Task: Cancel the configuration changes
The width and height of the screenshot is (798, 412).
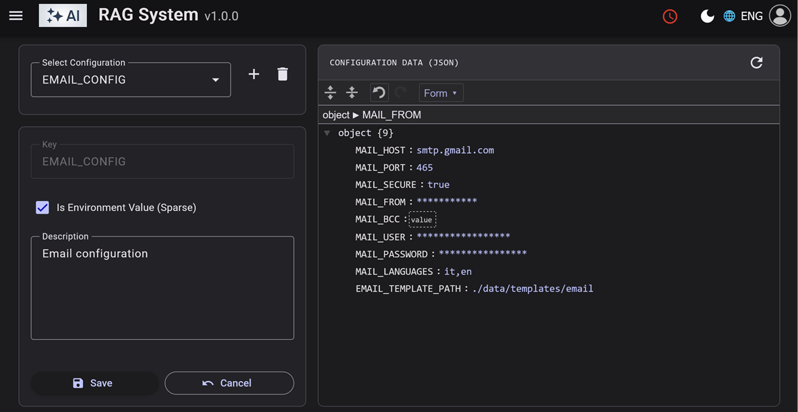Action: tap(228, 383)
